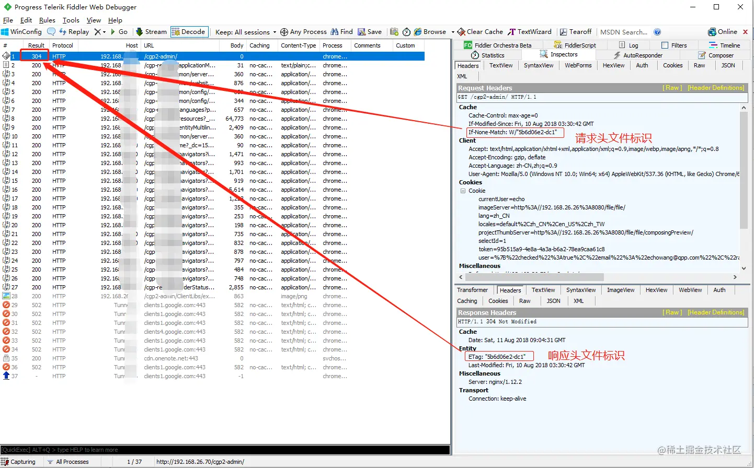The height and width of the screenshot is (468, 754).
Task: Open the Rules menu
Action: click(x=47, y=20)
